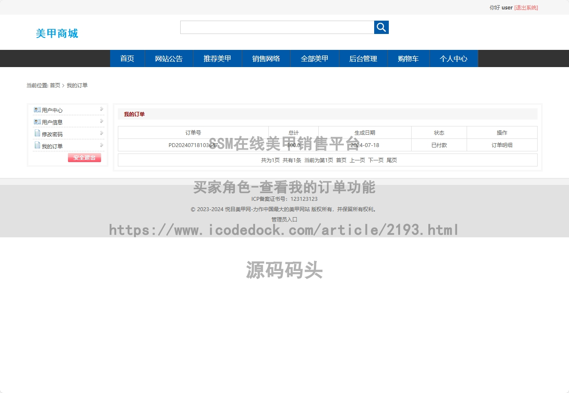Click the 美甲商城 site logo

point(57,34)
